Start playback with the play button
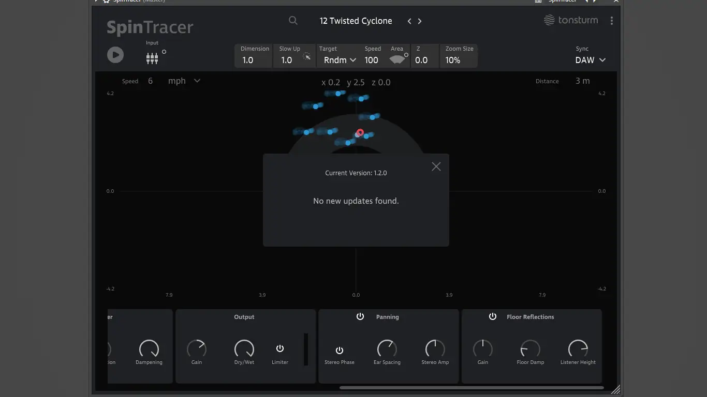The height and width of the screenshot is (397, 707). tap(115, 55)
